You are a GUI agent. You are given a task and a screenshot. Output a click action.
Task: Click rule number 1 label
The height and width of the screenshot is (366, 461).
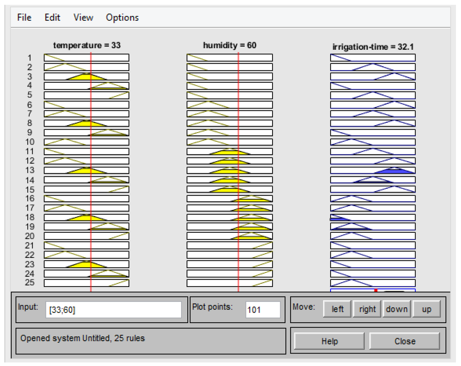(x=30, y=58)
